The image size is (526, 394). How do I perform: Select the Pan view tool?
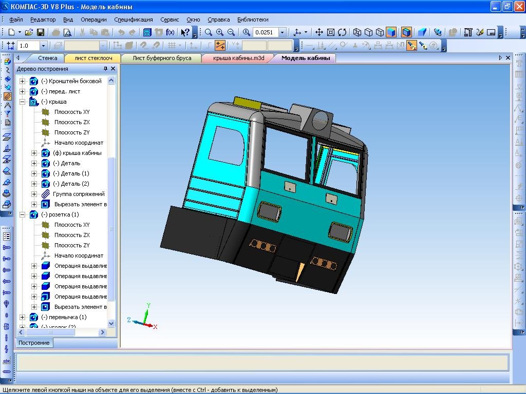pyautogui.click(x=319, y=32)
